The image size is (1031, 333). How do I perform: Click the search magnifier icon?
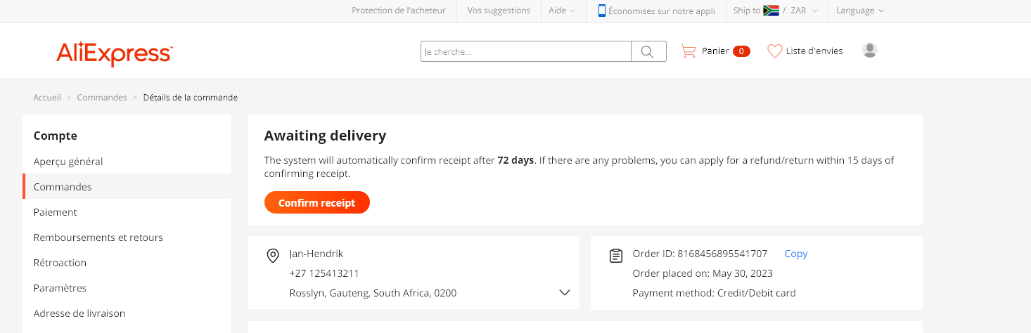[648, 51]
